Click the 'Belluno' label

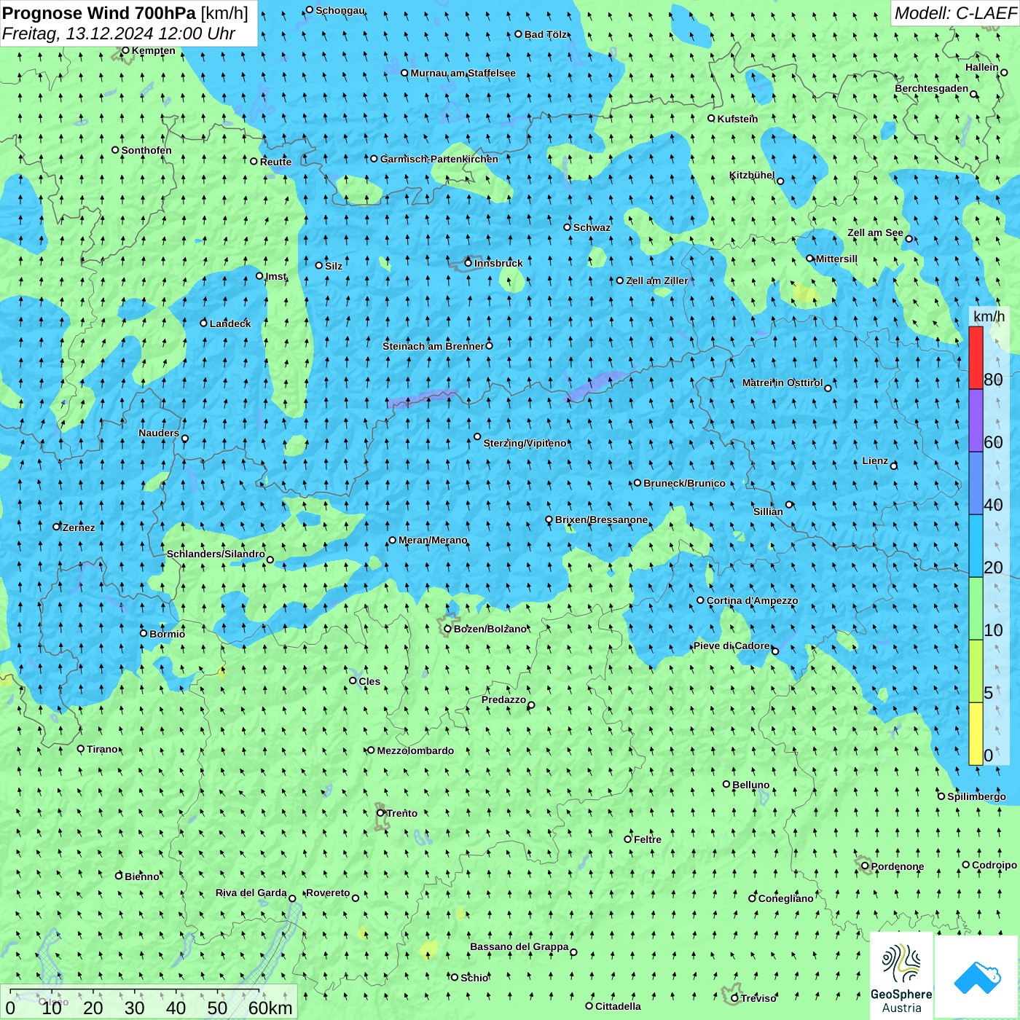(750, 785)
